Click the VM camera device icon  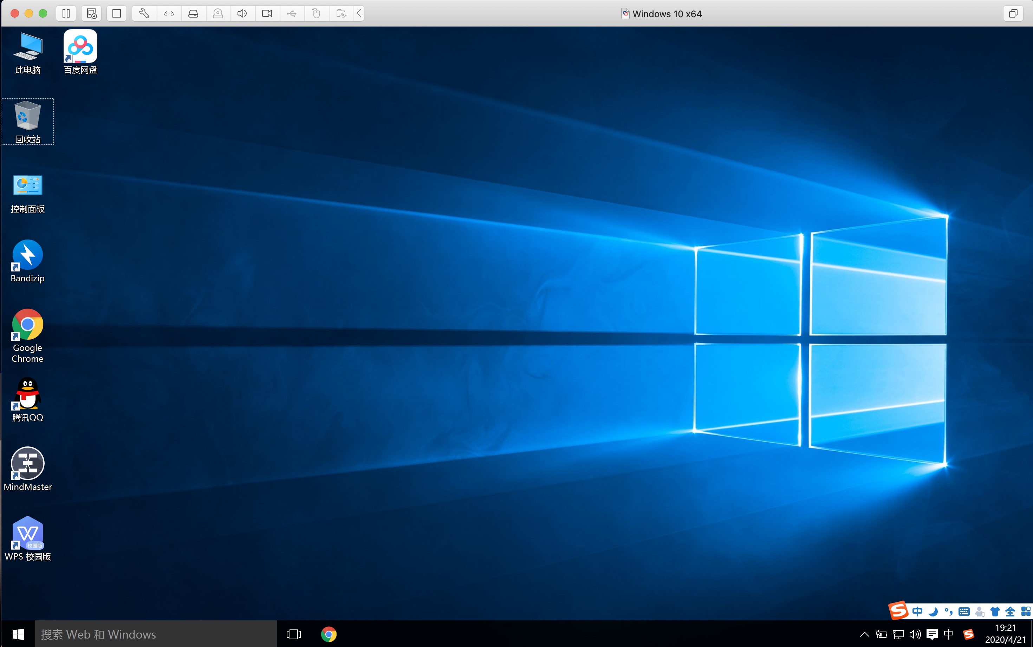point(267,13)
